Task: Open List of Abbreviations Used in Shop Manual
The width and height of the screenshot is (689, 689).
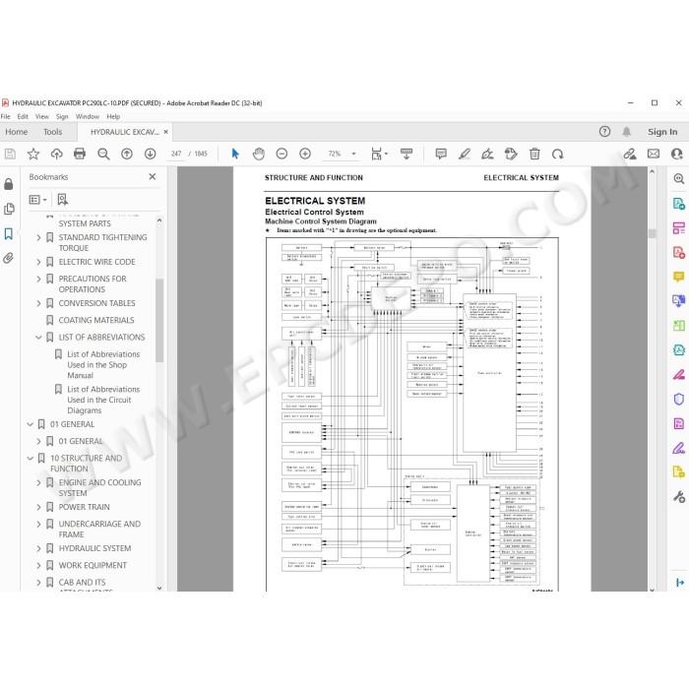Action: click(x=103, y=365)
